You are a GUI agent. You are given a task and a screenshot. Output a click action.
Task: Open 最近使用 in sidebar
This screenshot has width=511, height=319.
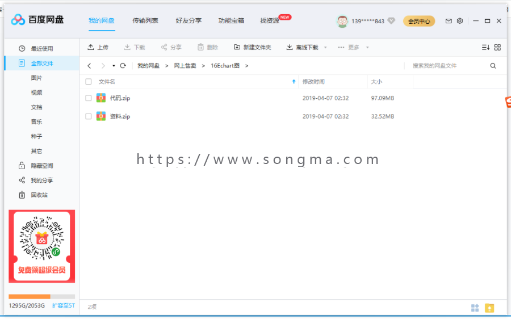coord(41,49)
